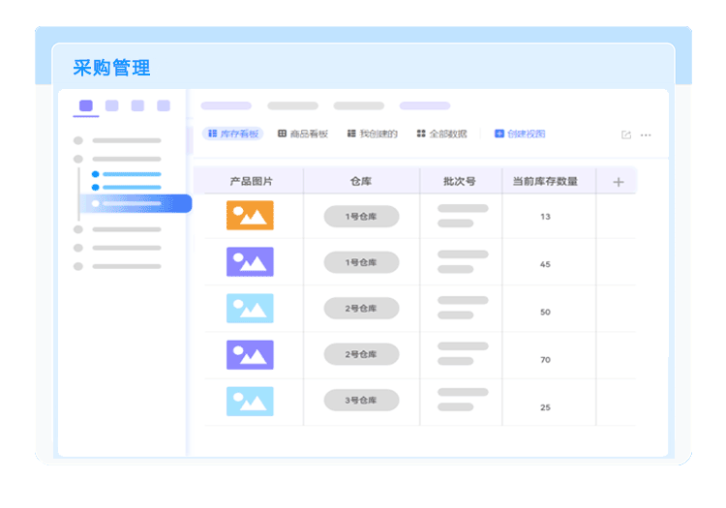Click the inventory quantity cell showing 70
This screenshot has width=726, height=508.
(545, 360)
